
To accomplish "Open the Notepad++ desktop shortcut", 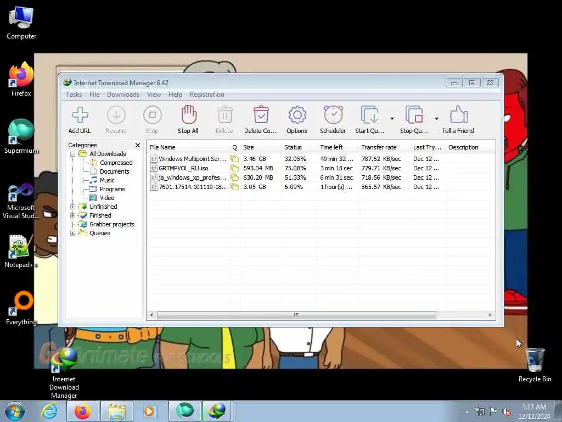I will [x=20, y=251].
